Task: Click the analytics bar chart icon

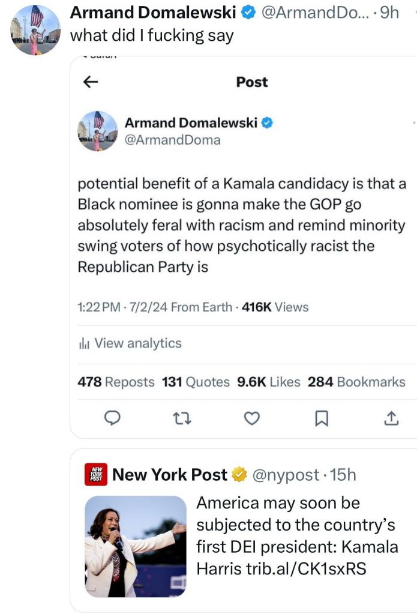Action: [84, 344]
